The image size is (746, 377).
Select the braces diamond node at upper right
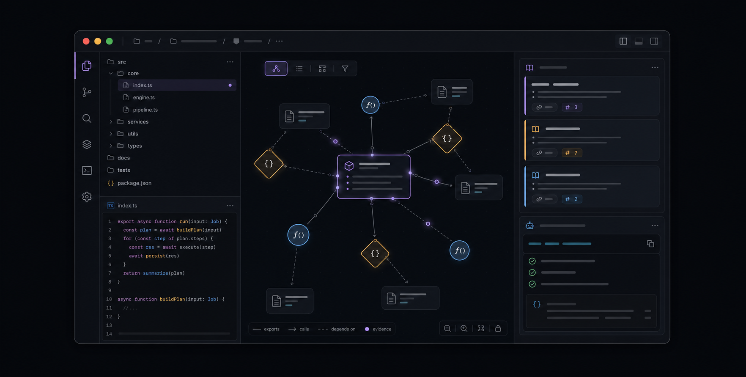pyautogui.click(x=447, y=138)
